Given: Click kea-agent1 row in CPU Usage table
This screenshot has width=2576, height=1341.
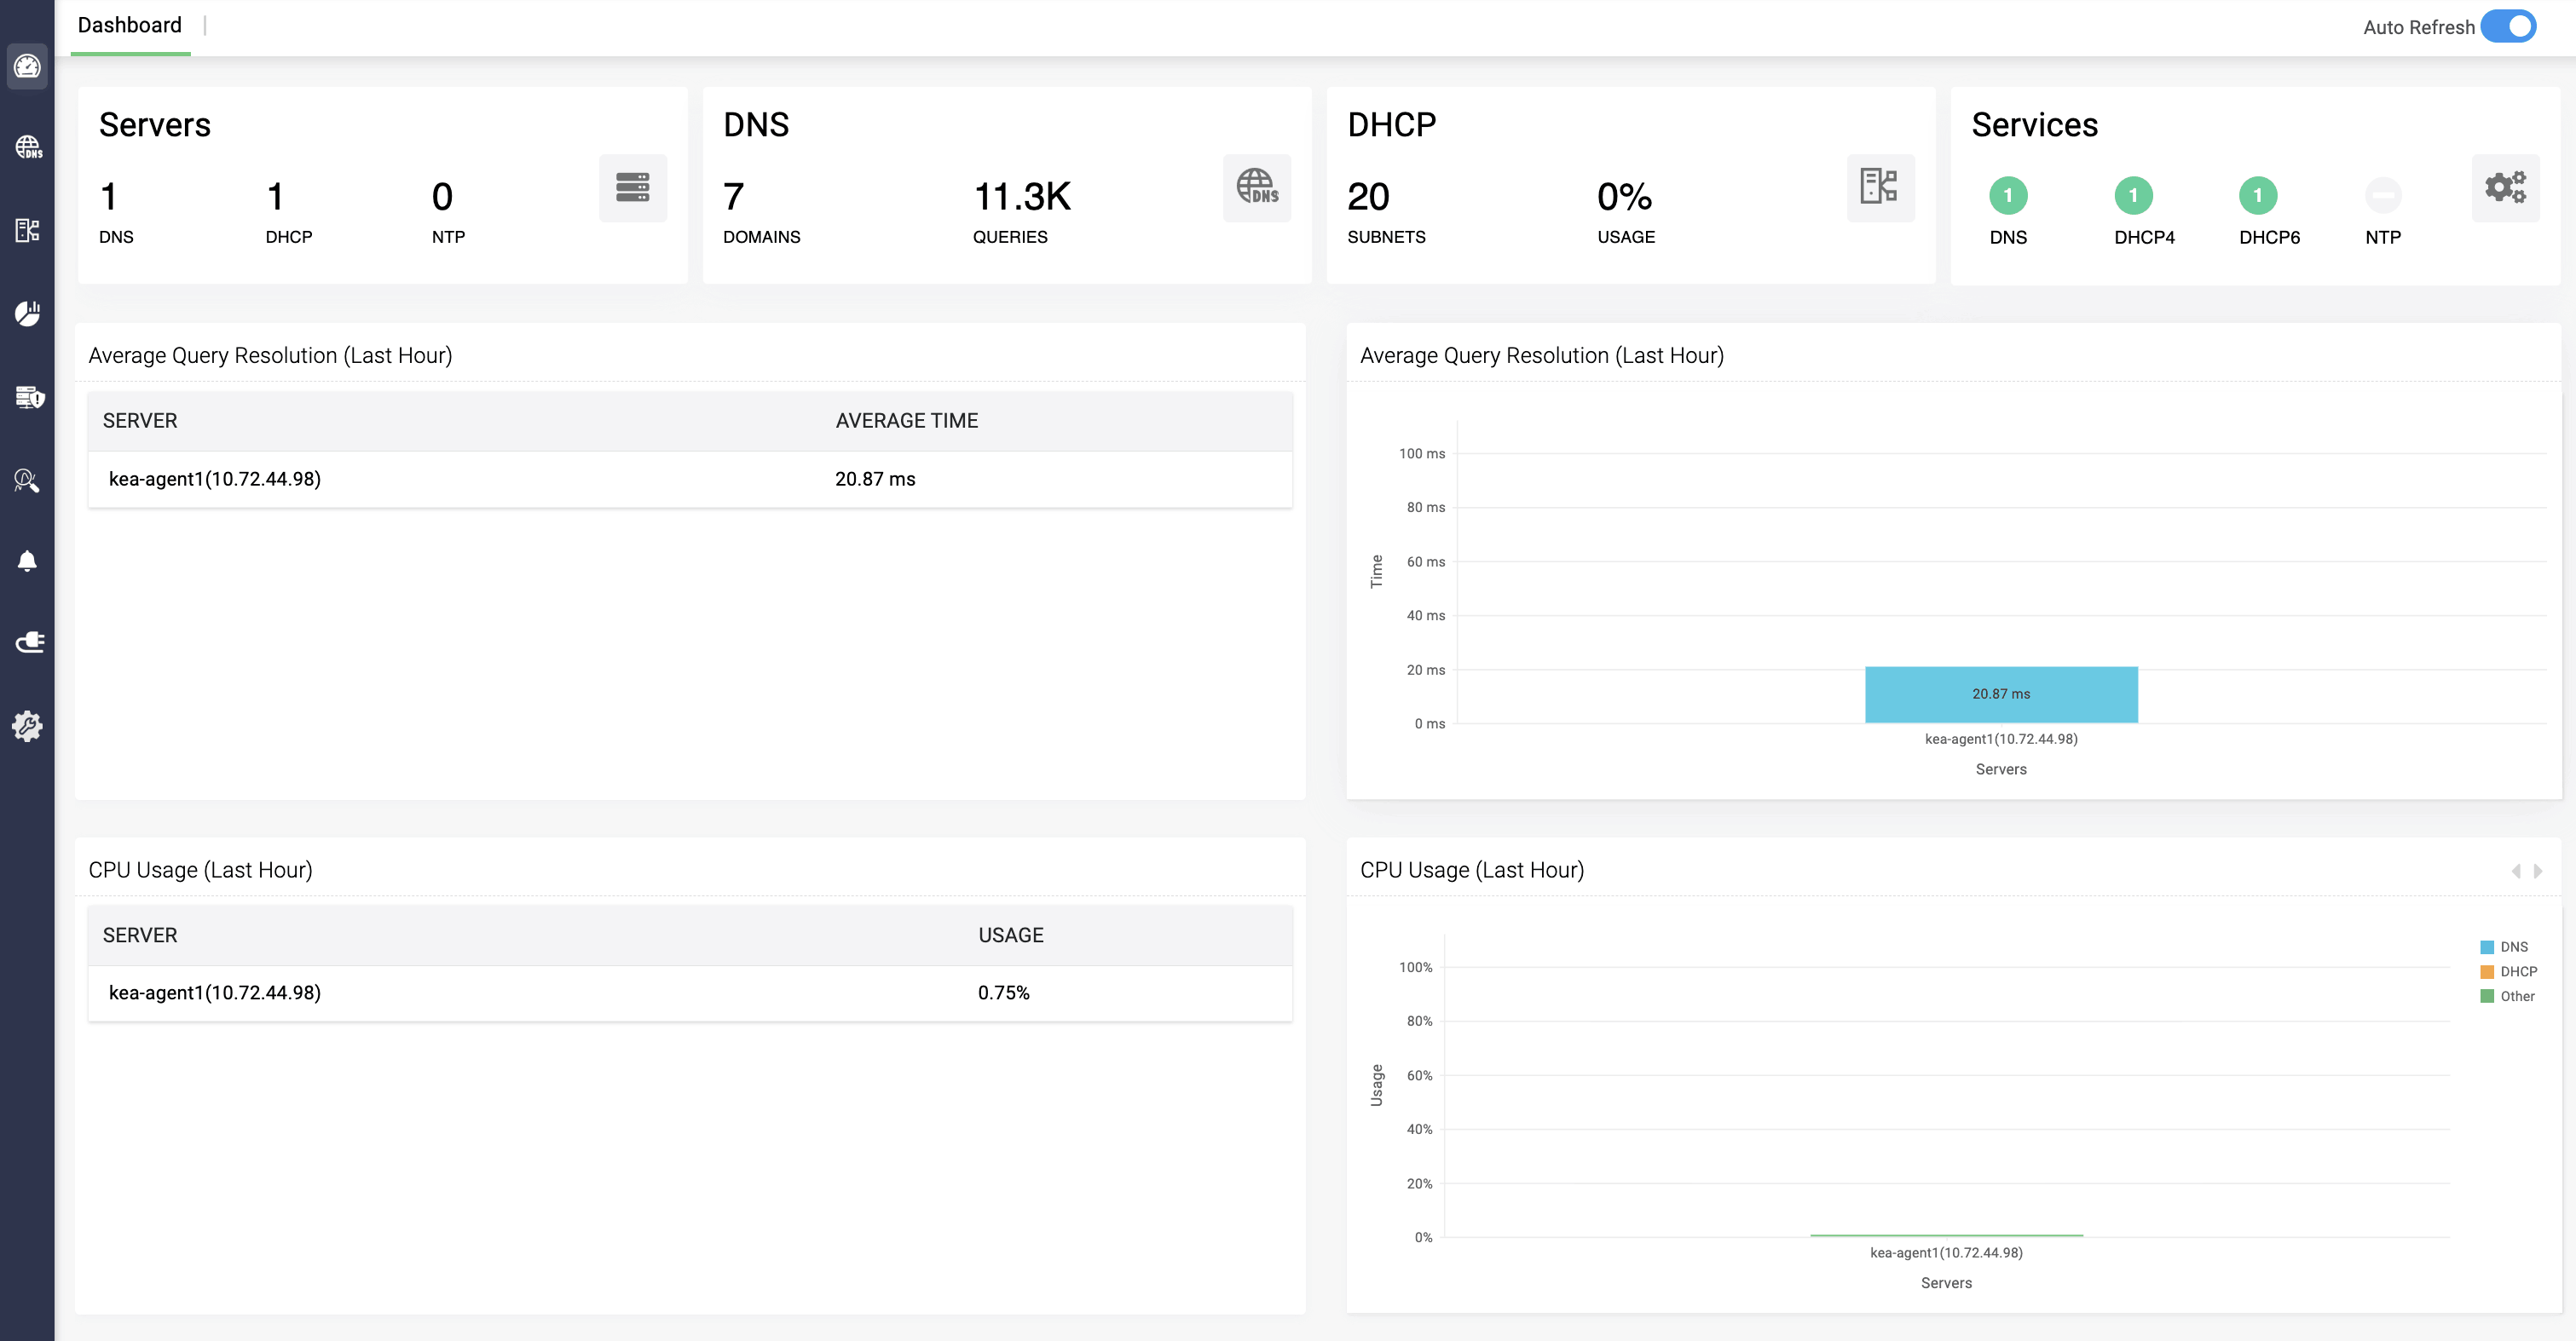Looking at the screenshot, I should click(x=690, y=993).
